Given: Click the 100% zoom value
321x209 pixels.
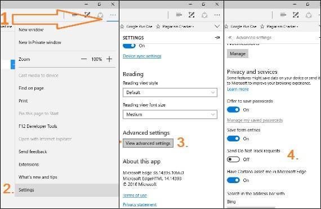Looking at the screenshot, I should [x=96, y=59].
